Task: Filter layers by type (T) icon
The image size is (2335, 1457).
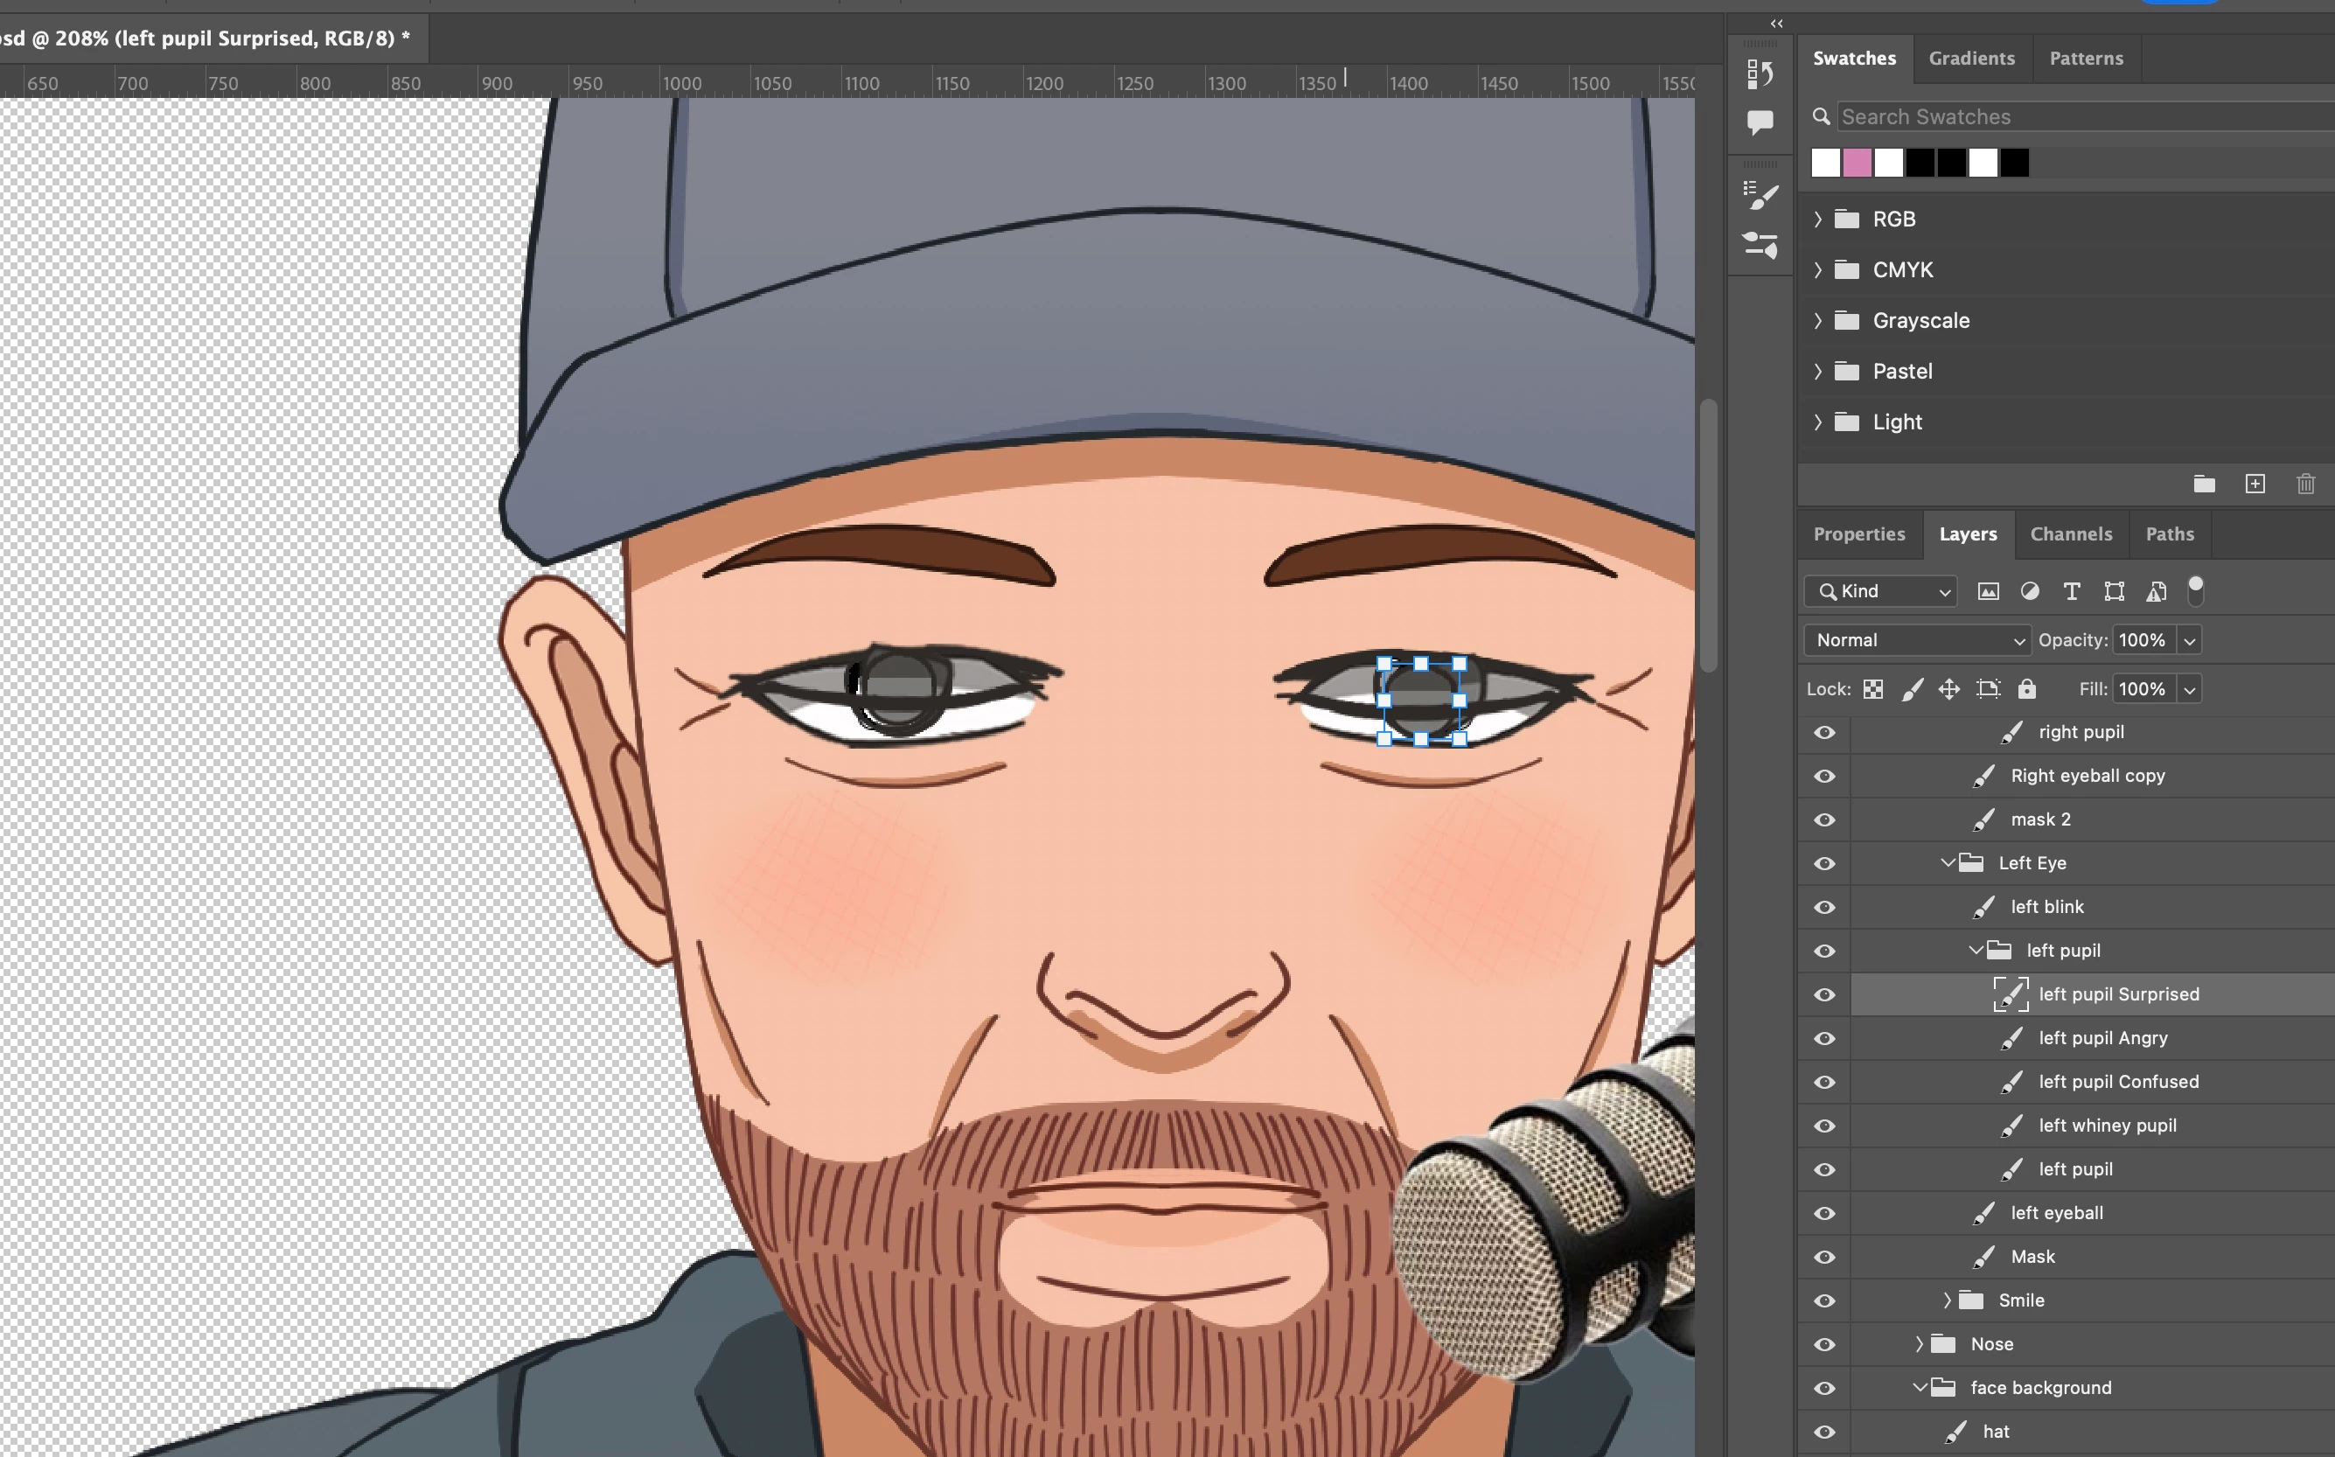Action: point(2071,592)
